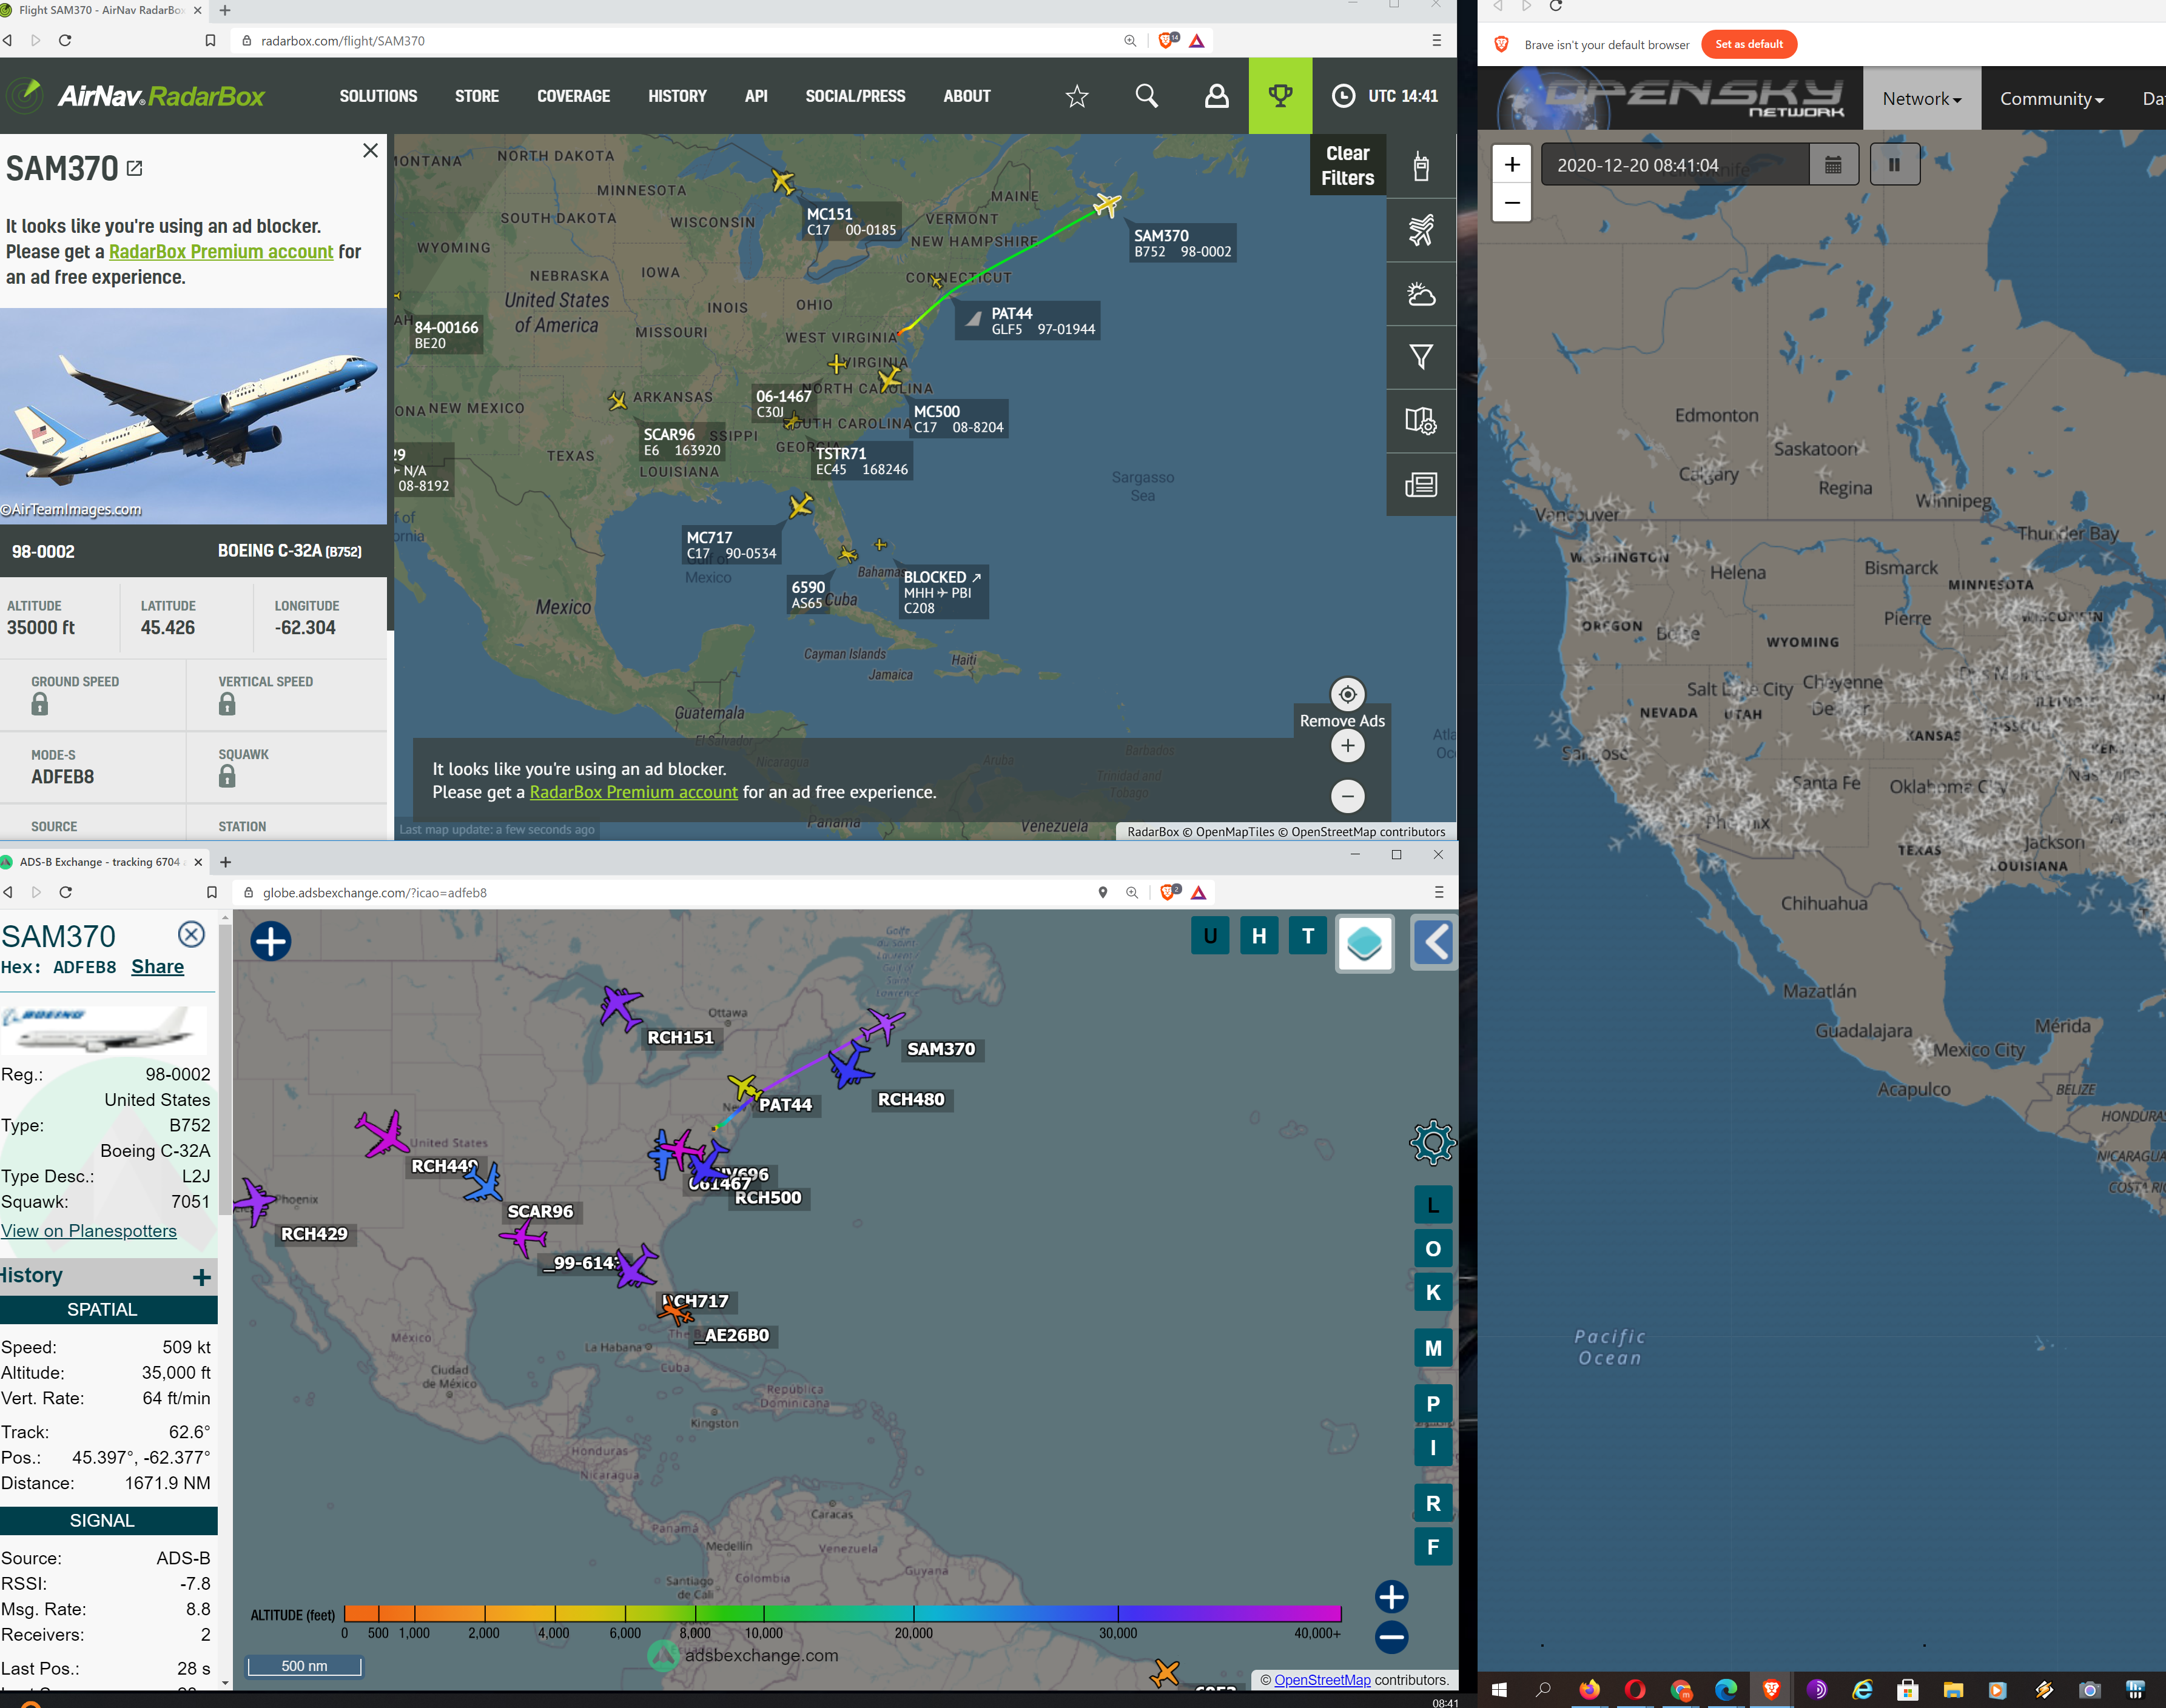Open the list view icon in RadarBox sidebar
The image size is (2166, 1708).
1421,485
